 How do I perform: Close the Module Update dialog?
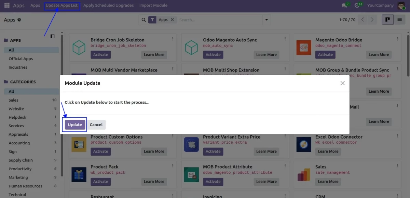(342, 83)
